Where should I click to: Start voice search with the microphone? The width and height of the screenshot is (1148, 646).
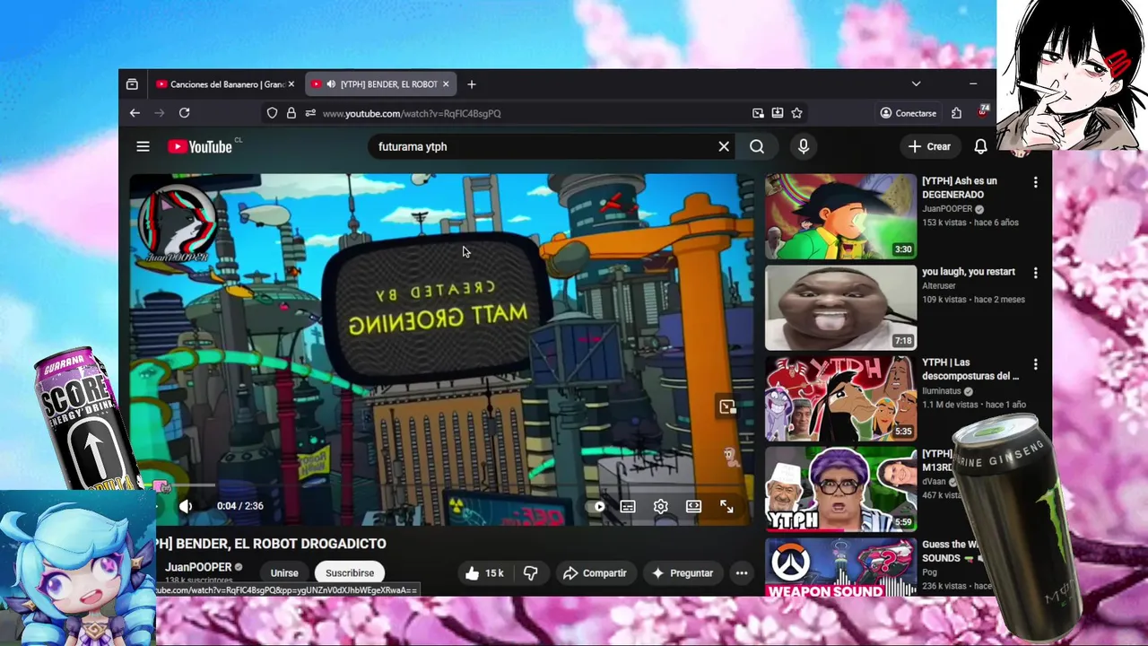[804, 146]
